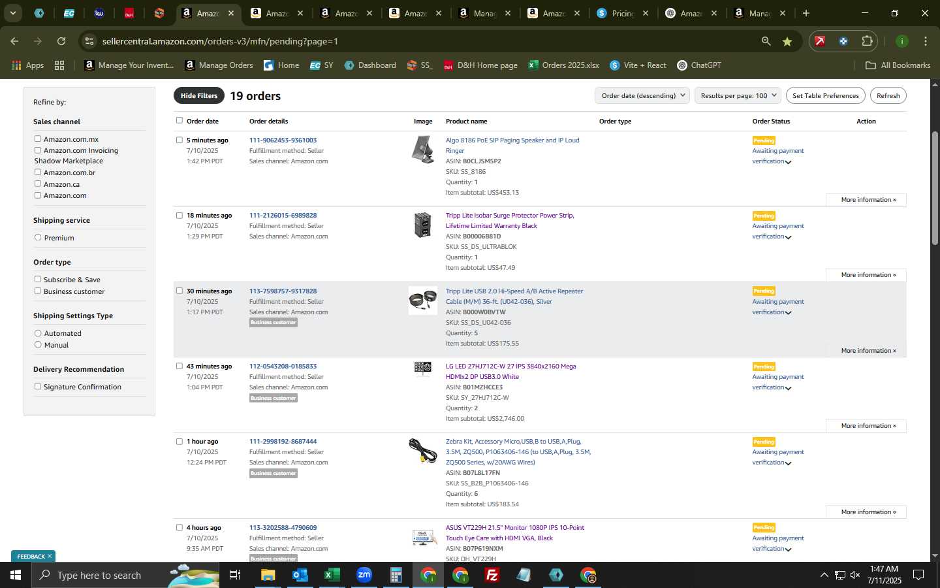
Task: Open Excel from the taskbar
Action: 332,575
